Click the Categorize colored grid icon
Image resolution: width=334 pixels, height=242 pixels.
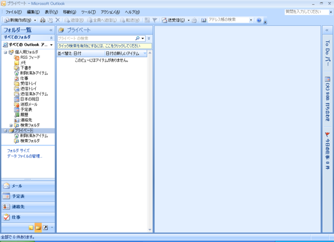(x=147, y=20)
